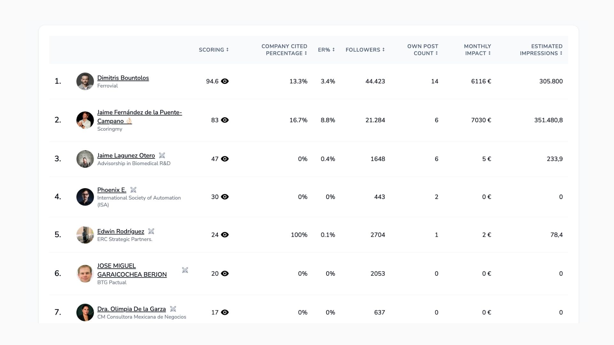
Task: Click crossed-swords icon next to Jaime Lagunez Otero
Action: point(162,156)
